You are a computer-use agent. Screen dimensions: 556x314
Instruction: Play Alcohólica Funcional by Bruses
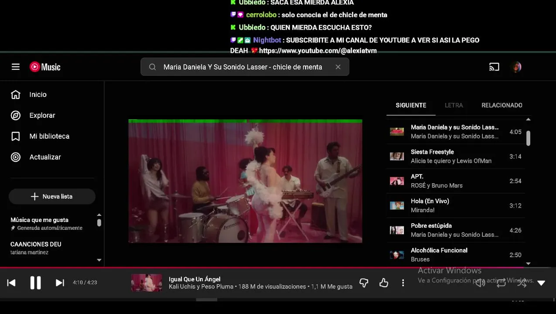point(456,255)
